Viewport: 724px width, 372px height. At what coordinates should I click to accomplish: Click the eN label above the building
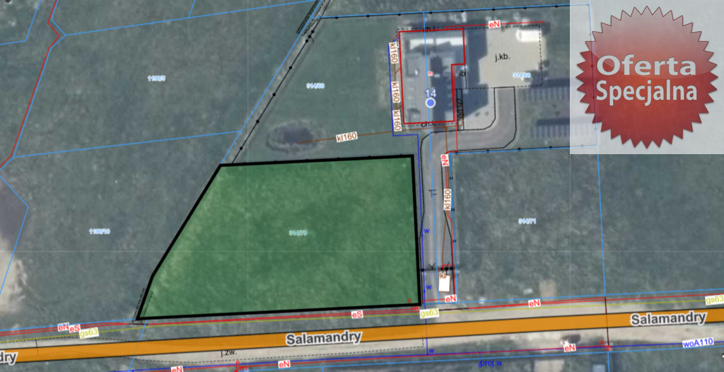click(495, 23)
